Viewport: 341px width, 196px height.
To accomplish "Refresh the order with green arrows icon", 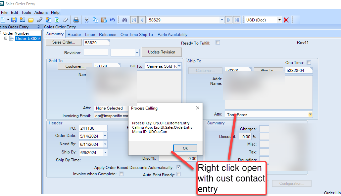I will (x=57, y=20).
